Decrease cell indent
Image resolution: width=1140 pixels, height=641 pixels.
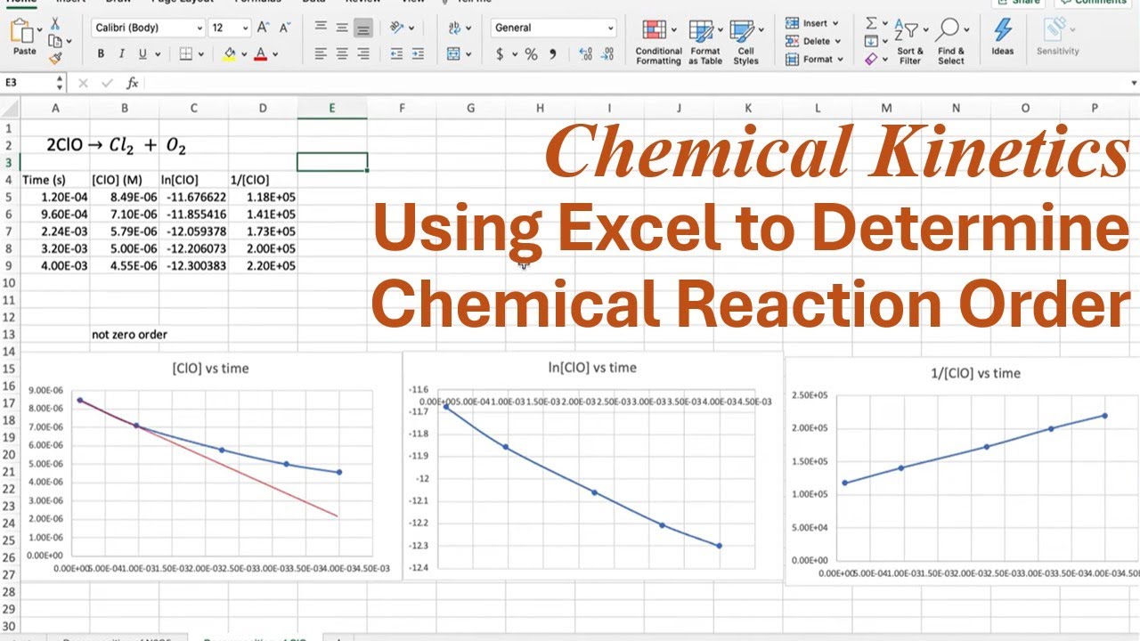click(x=396, y=54)
